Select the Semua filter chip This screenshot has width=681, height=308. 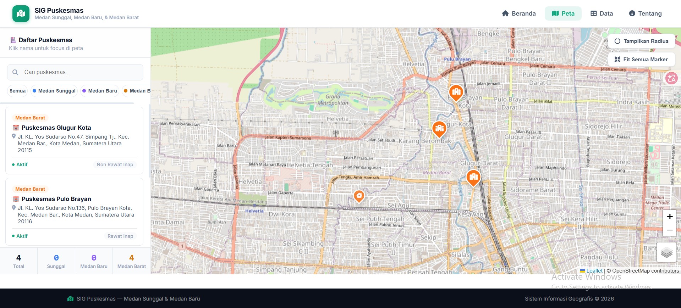17,91
